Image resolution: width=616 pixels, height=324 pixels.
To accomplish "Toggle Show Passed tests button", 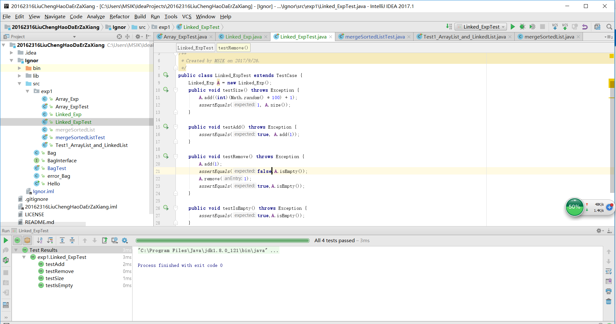I will click(17, 240).
